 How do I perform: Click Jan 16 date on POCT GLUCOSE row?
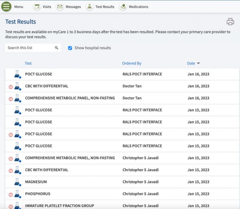[198, 74]
